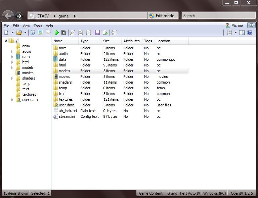Select movies folder in the tree
The image size is (258, 198).
tap(28, 73)
